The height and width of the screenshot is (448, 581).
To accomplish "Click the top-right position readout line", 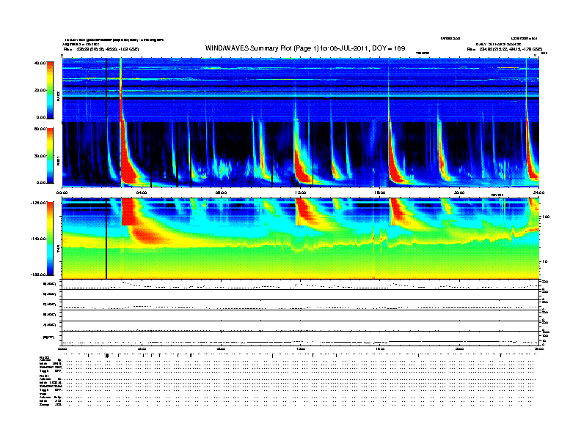I will pyautogui.click(x=505, y=49).
